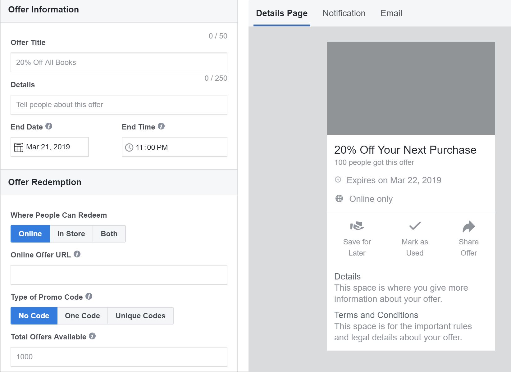Viewport: 511px width, 372px height.
Task: Click the End Date info icon
Action: pyautogui.click(x=49, y=126)
